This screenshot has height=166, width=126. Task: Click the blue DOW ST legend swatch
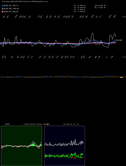click(x=3, y=6)
